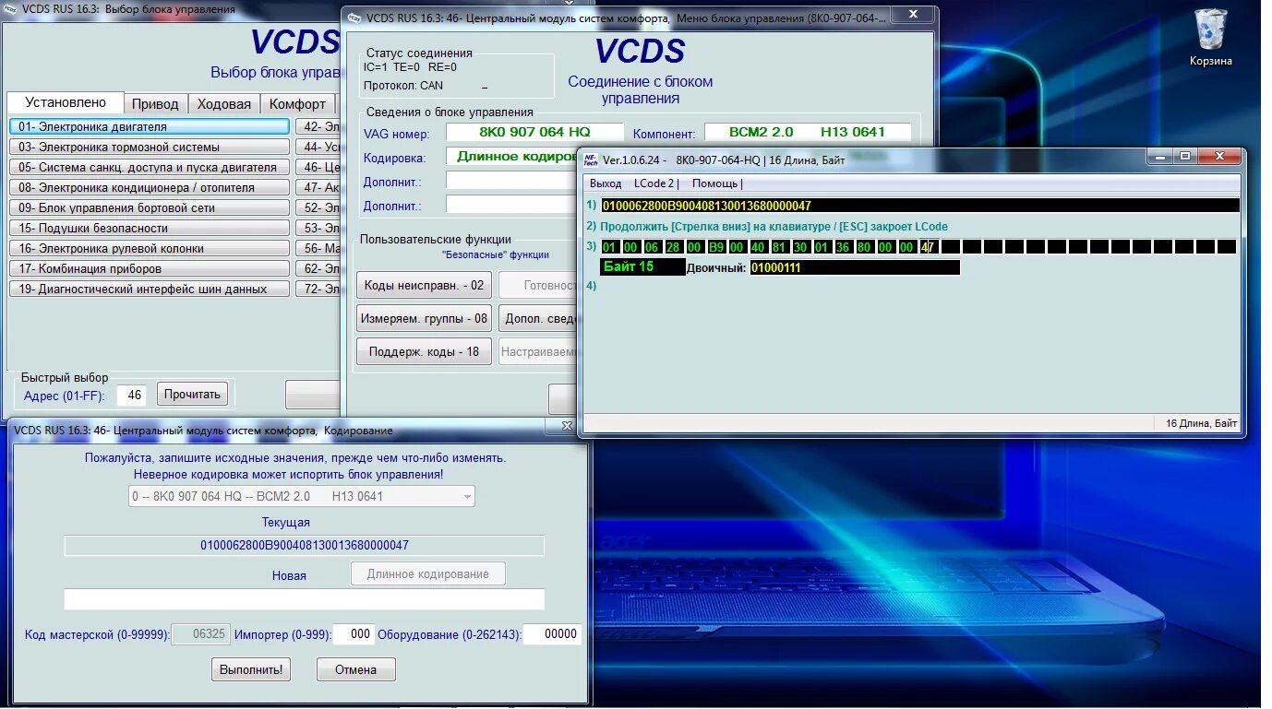Select module 19- Диагностический интерфейс шин данных
The height and width of the screenshot is (709, 1272).
[x=150, y=289]
